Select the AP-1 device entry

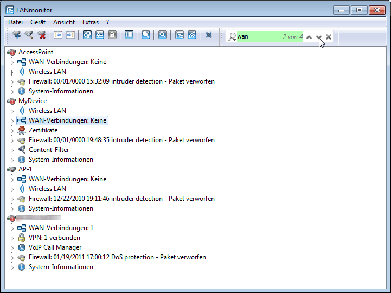[x=25, y=169]
